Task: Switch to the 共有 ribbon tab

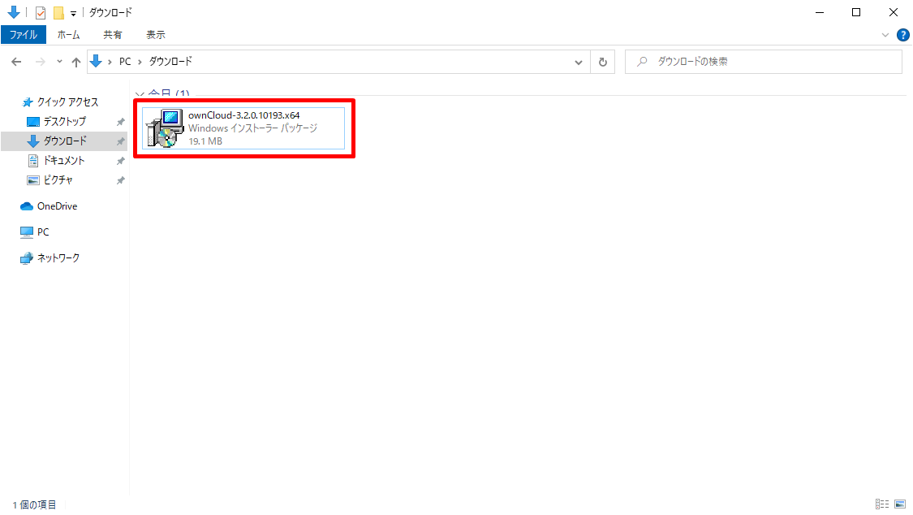Action: coord(112,35)
